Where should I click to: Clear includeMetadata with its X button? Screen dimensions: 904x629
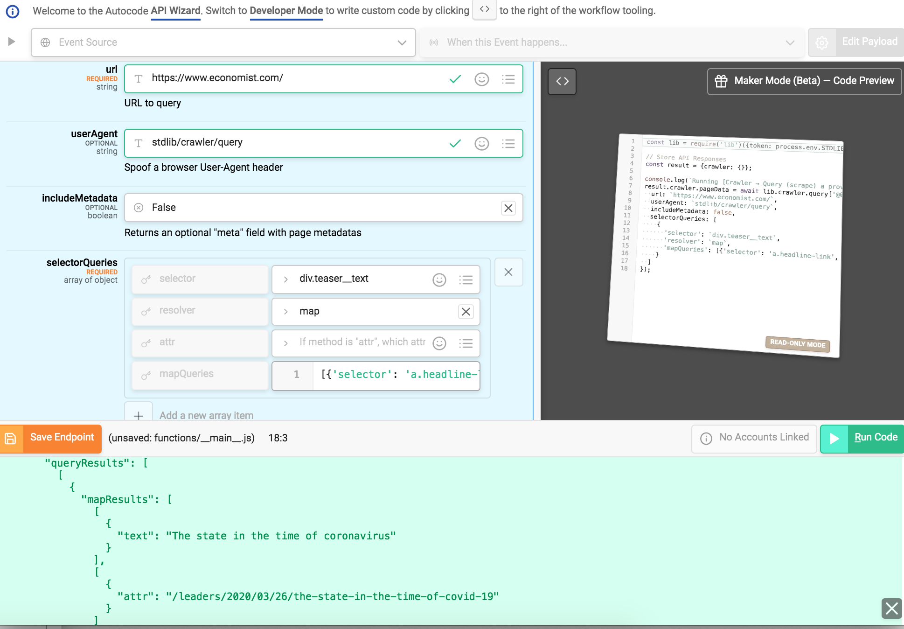click(508, 208)
